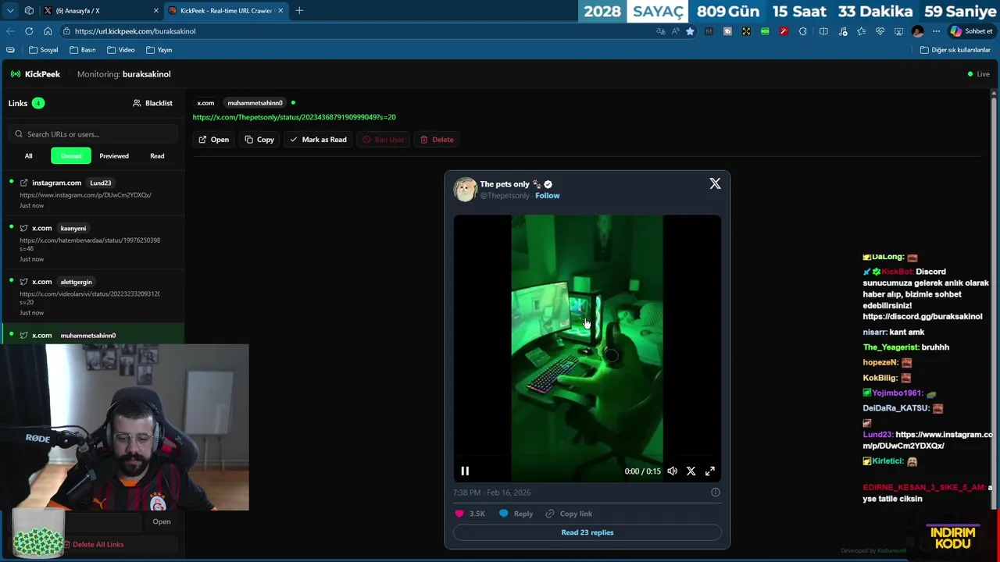Open the x.com link from kaanyeni
Screen dimensions: 1000x562
93,243
